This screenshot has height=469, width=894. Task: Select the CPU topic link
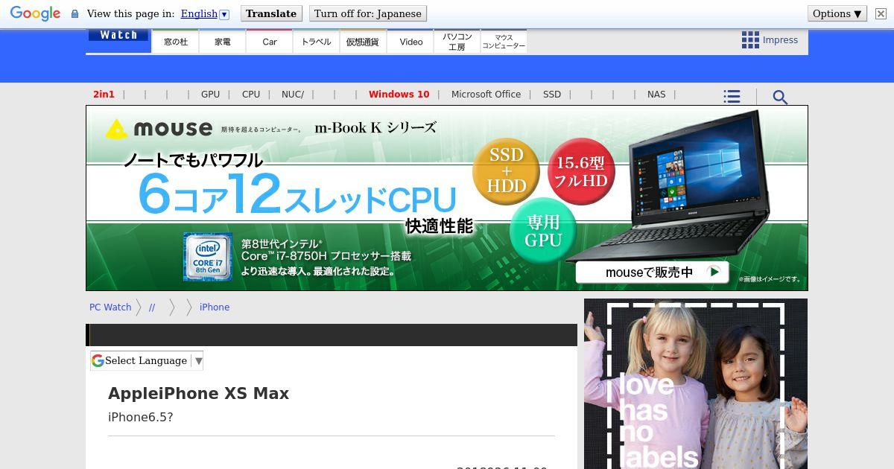(251, 95)
